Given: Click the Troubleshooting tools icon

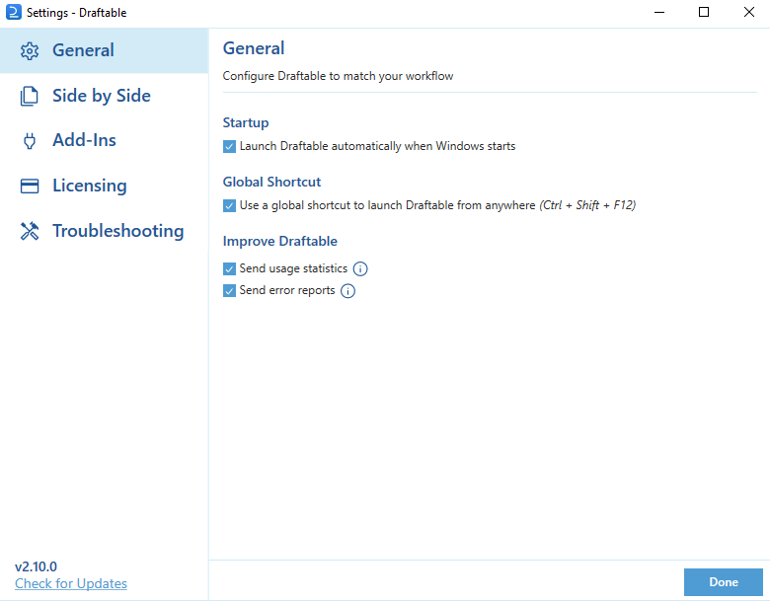Looking at the screenshot, I should point(30,231).
